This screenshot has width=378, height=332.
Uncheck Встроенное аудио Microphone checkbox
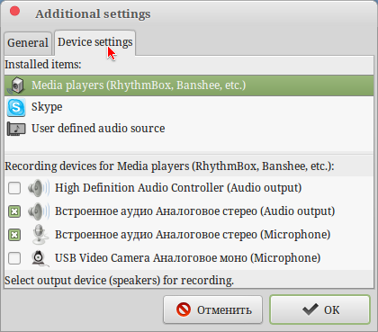point(14,235)
